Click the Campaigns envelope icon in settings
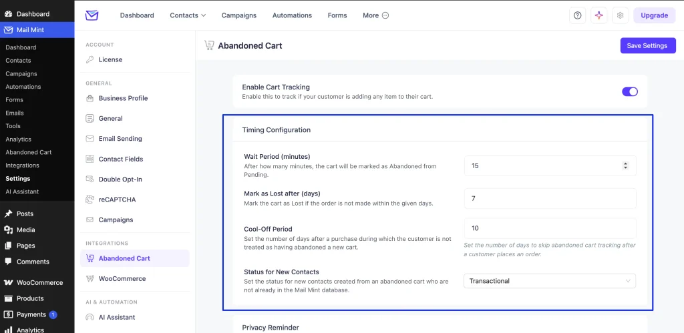This screenshot has height=333, width=684. pyautogui.click(x=90, y=220)
